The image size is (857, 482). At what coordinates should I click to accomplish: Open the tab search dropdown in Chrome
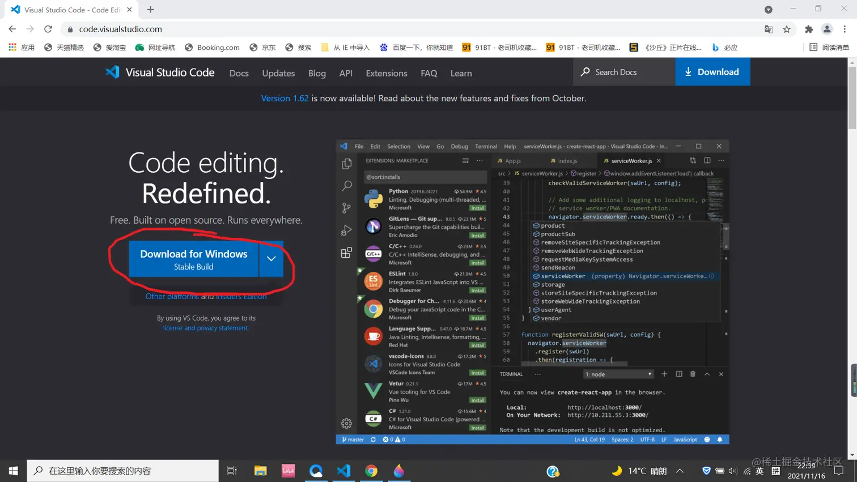(x=768, y=10)
